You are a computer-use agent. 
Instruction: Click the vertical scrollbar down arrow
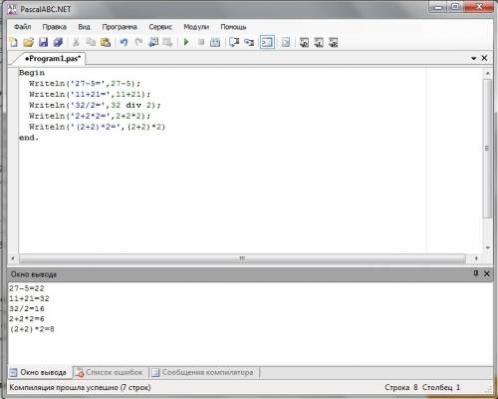click(x=487, y=247)
